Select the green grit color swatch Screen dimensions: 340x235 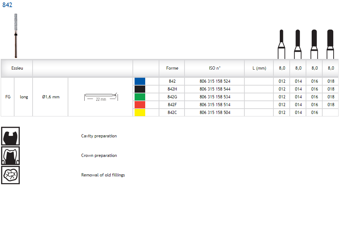coord(140,97)
